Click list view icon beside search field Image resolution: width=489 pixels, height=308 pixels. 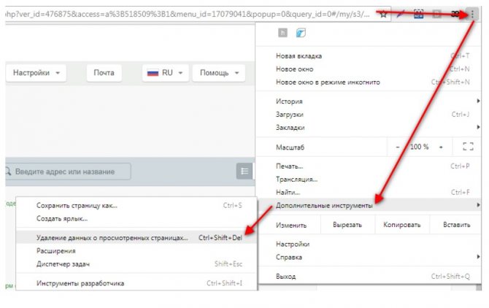click(244, 171)
